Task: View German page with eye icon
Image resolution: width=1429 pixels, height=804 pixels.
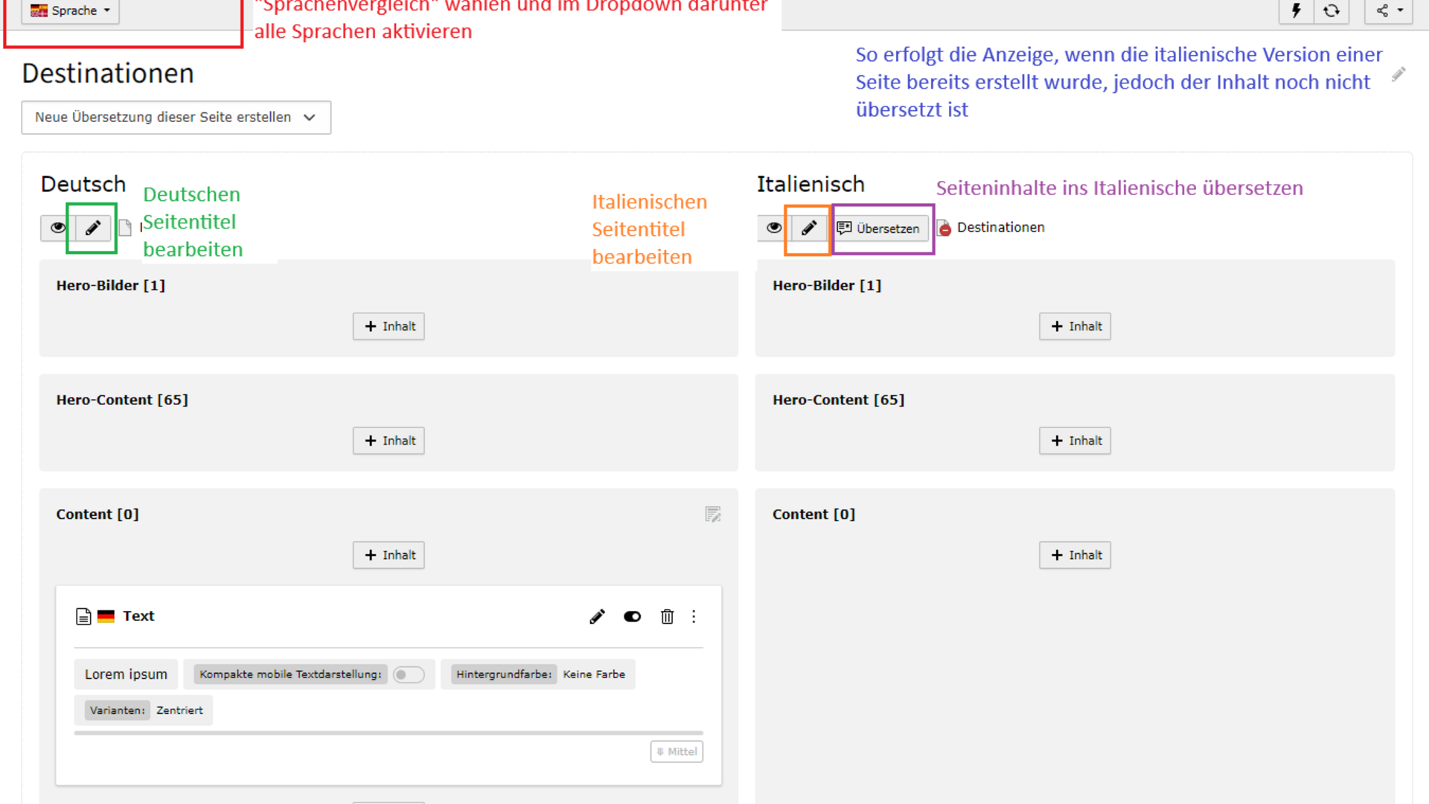Action: (57, 228)
